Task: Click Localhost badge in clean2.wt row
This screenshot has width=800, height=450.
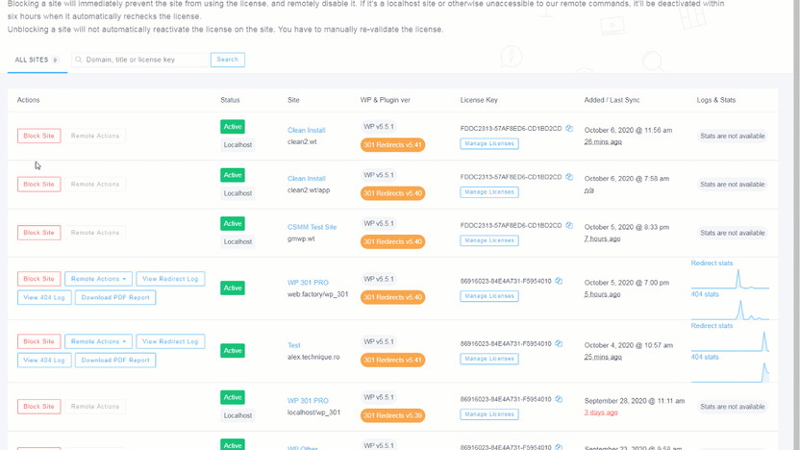Action: tap(237, 145)
